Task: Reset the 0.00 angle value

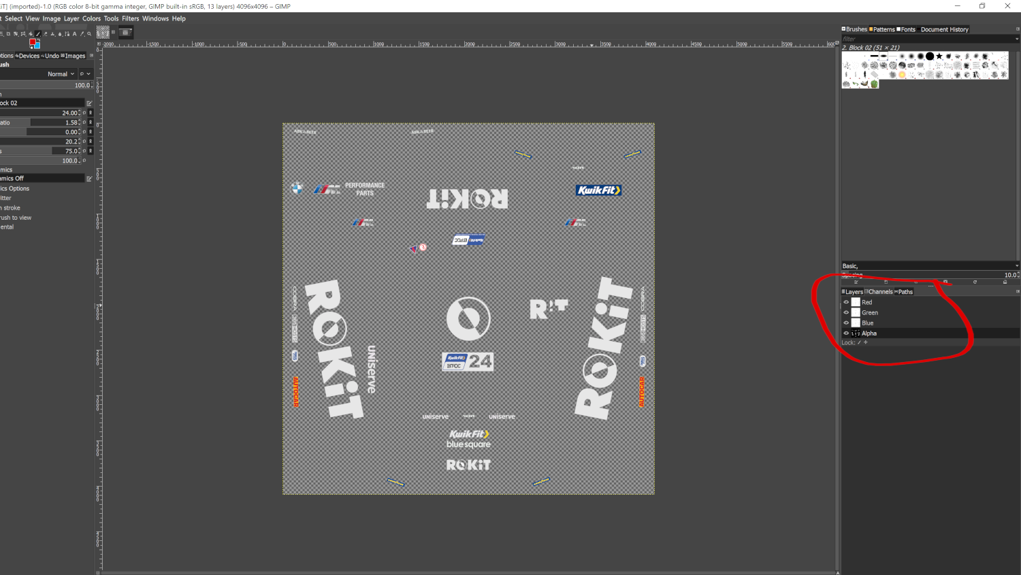Action: (x=84, y=132)
